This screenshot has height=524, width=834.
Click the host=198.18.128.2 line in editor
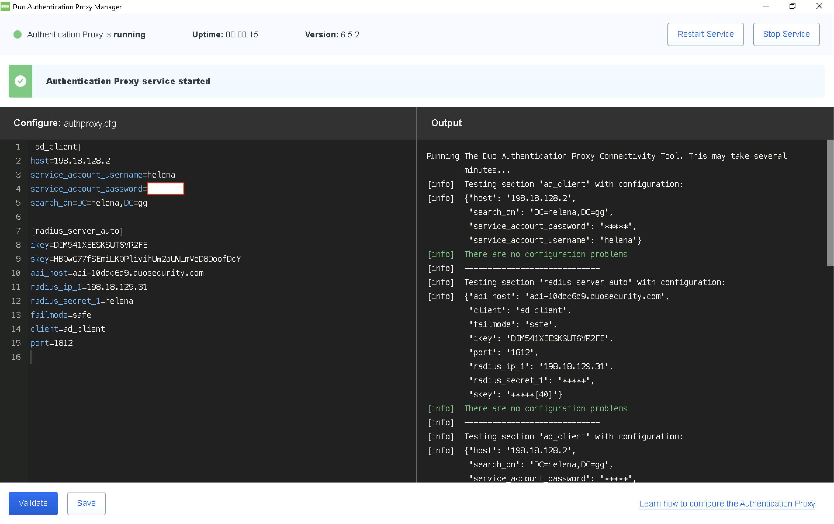click(70, 161)
